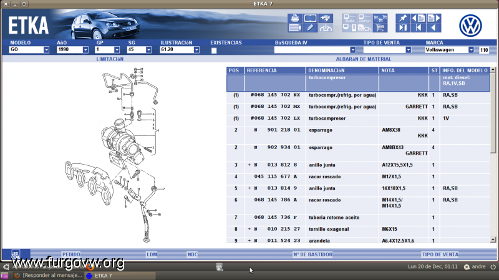Screen dimensions: 499x280
Task: Click the parts table scrollbar thumb
Action: point(493,113)
